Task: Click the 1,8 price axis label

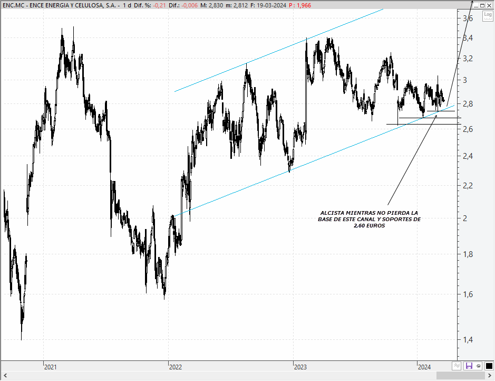Action: click(x=468, y=254)
